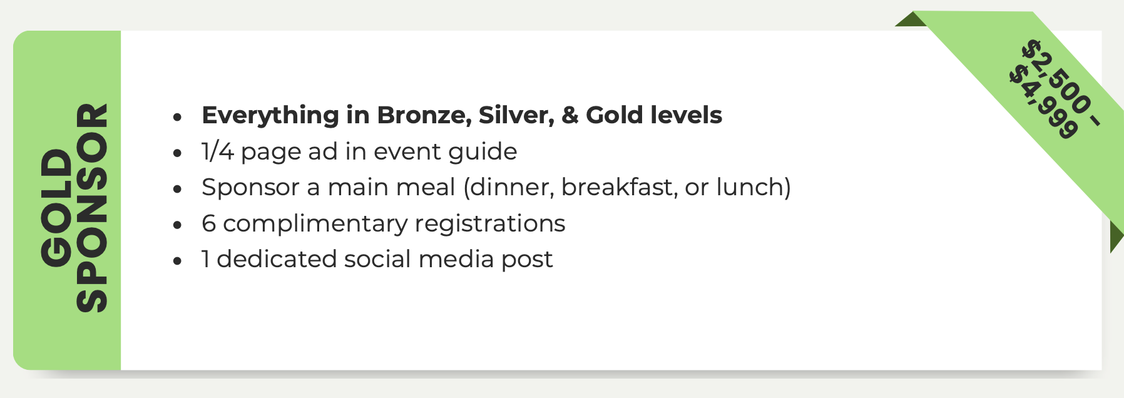1124x398 pixels.
Task: Select "1 dedicated social media post" line
Action: pyautogui.click(x=377, y=259)
